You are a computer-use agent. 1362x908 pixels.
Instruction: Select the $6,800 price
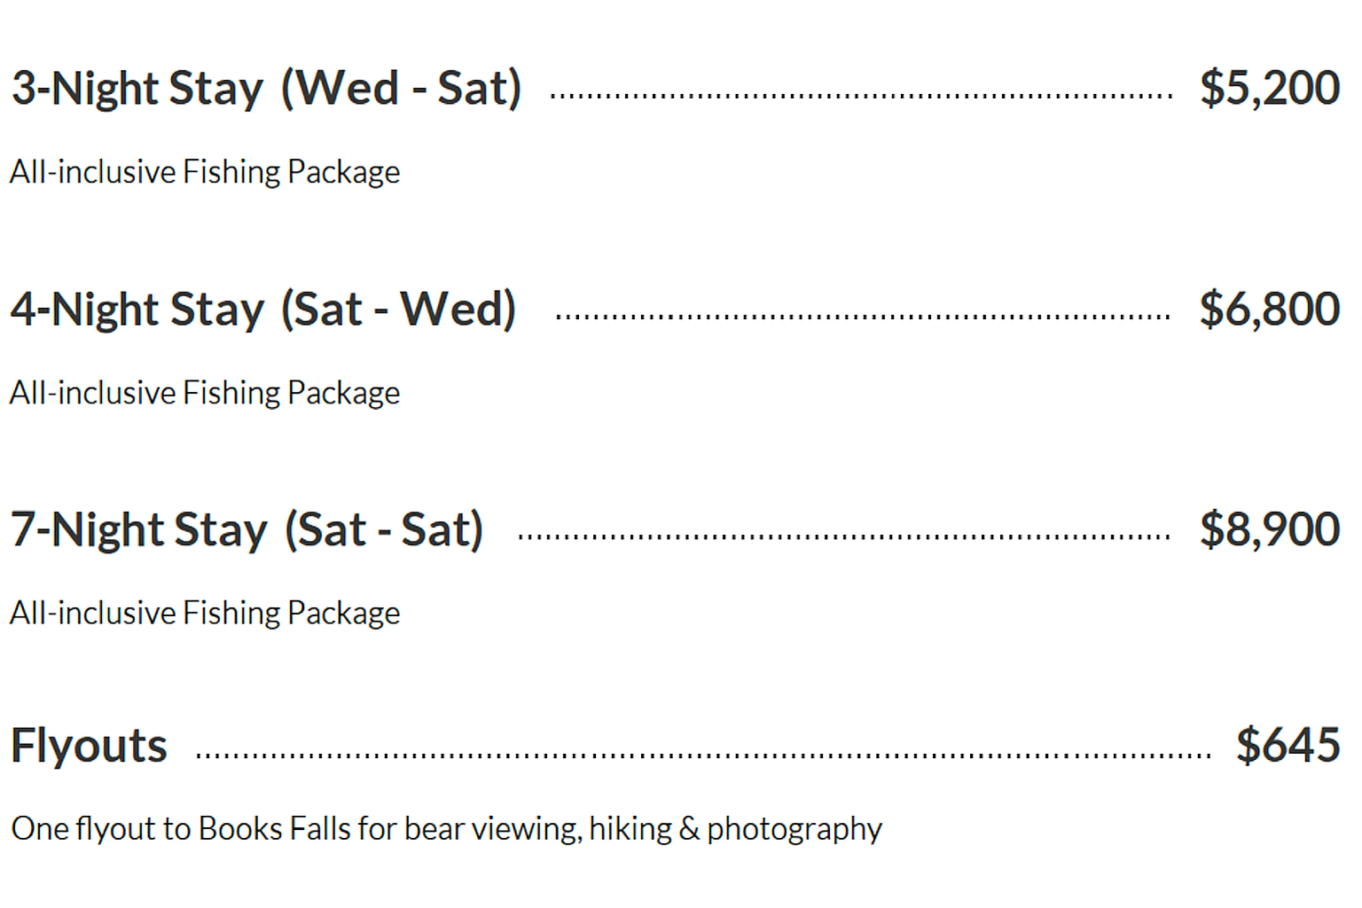coord(1269,309)
